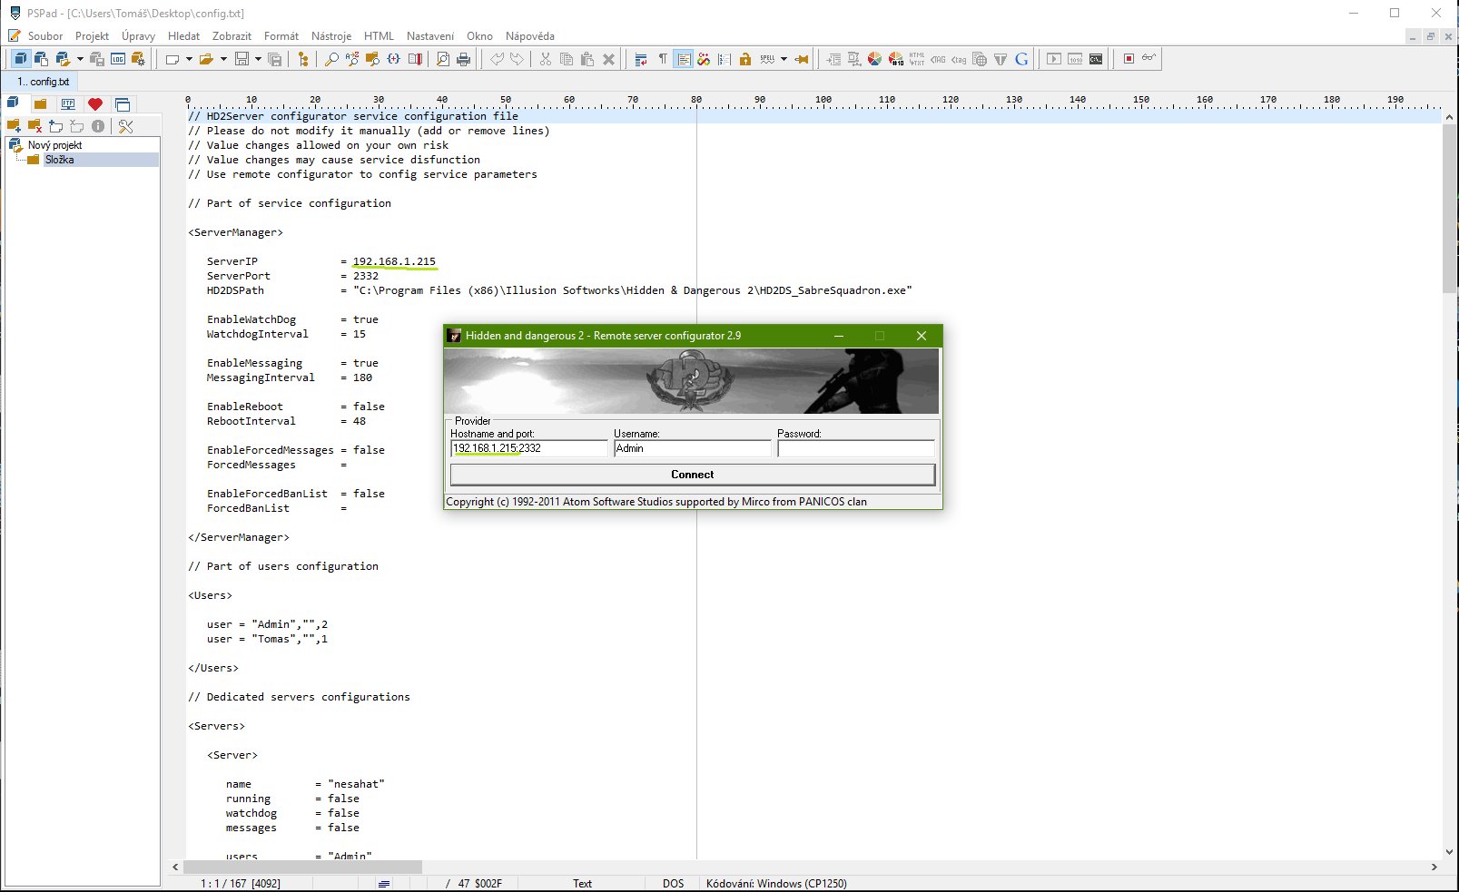This screenshot has width=1459, height=892.
Task: Click the Print preview icon
Action: pyautogui.click(x=443, y=59)
